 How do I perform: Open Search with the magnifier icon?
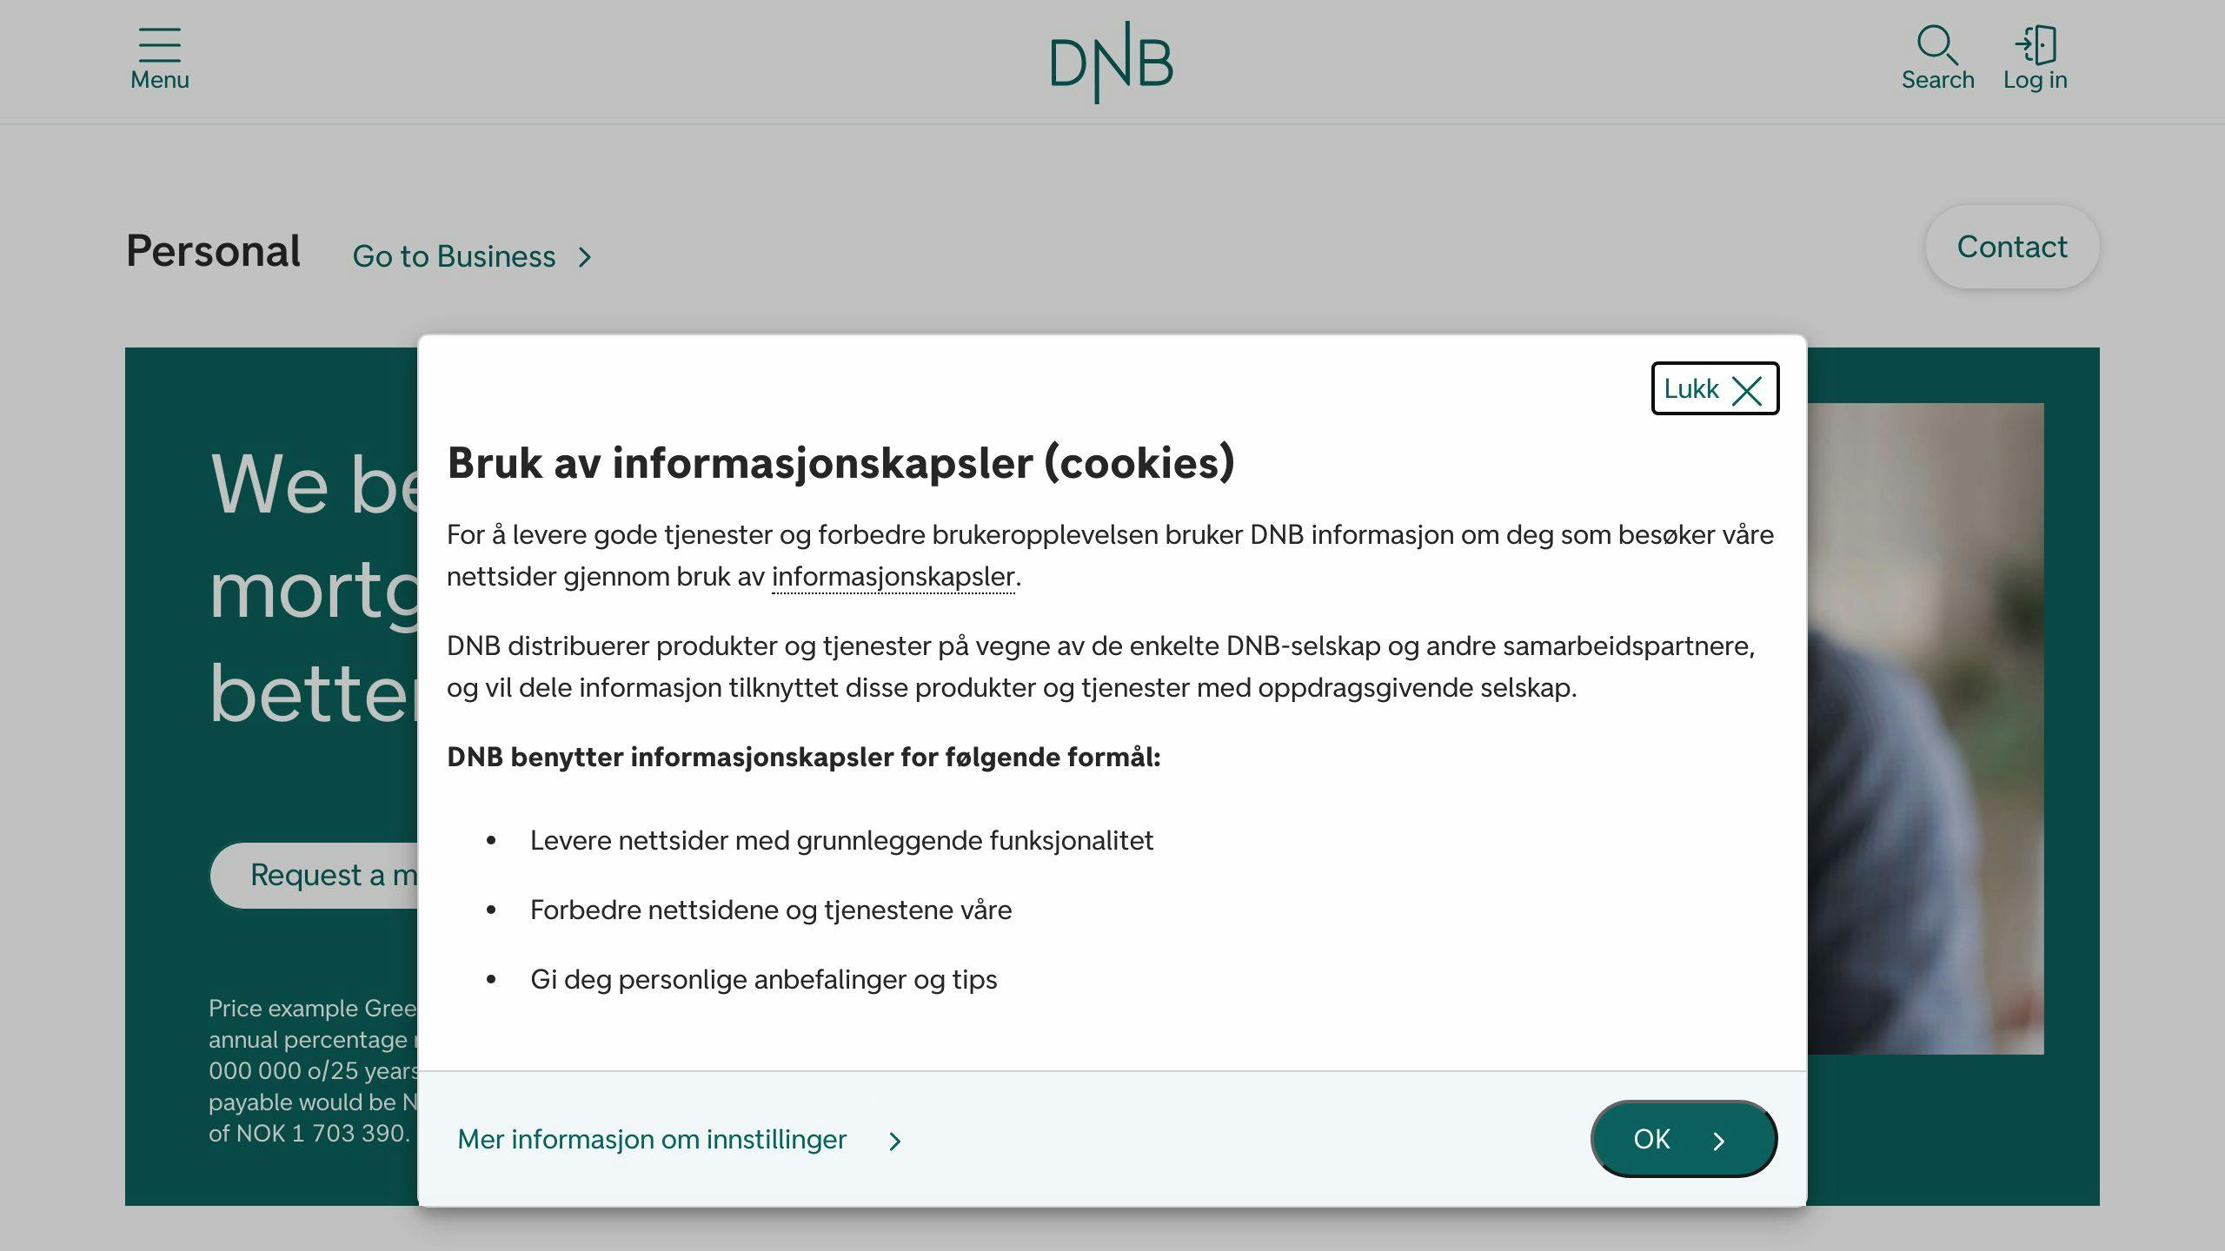tap(1937, 59)
